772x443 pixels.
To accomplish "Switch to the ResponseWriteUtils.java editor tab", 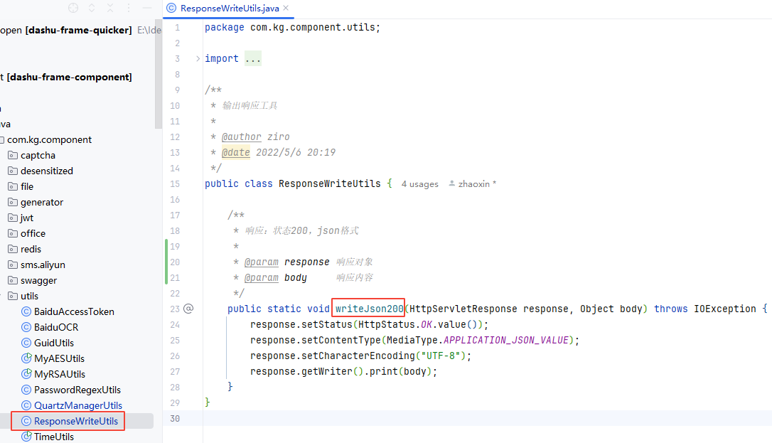I will pos(230,9).
